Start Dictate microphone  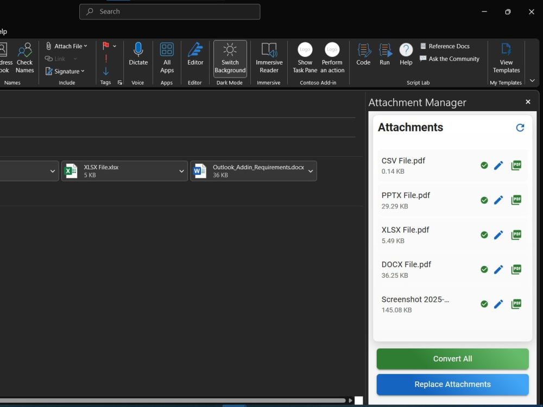[x=138, y=54]
